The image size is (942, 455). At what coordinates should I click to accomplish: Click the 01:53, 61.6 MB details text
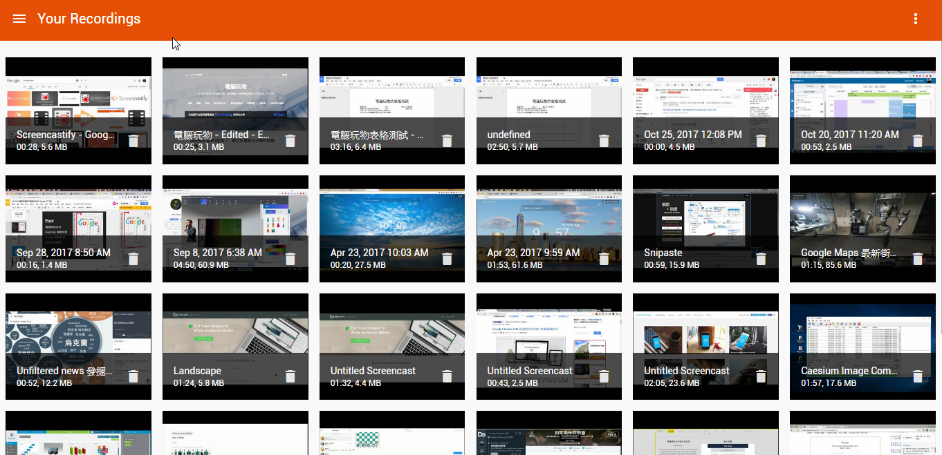[x=515, y=265]
